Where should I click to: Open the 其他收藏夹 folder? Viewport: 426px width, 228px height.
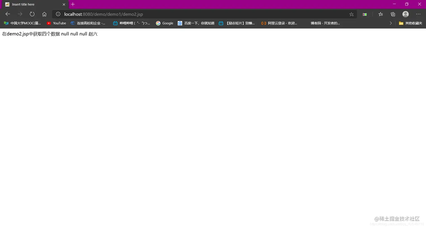(x=411, y=23)
